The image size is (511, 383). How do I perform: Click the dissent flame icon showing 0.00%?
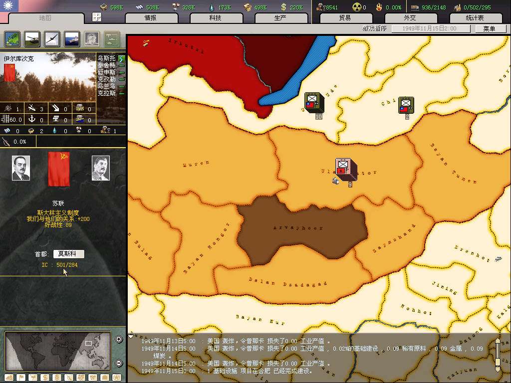point(379,7)
